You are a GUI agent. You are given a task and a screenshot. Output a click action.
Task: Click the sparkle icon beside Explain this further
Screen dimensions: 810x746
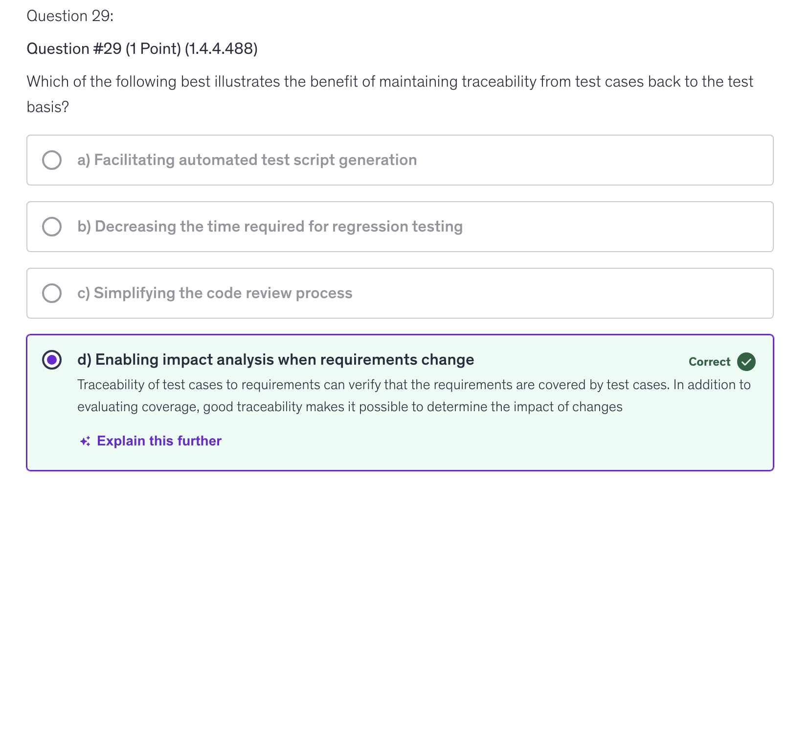pyautogui.click(x=85, y=442)
